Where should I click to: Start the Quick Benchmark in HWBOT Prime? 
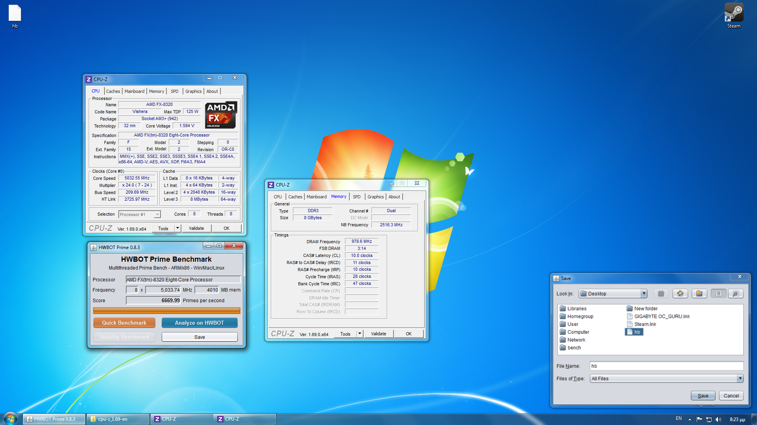click(124, 323)
